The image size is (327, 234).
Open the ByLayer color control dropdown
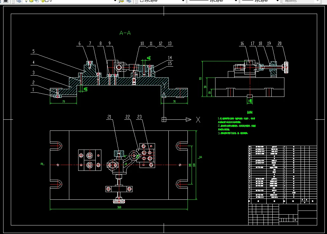click(162, 1)
